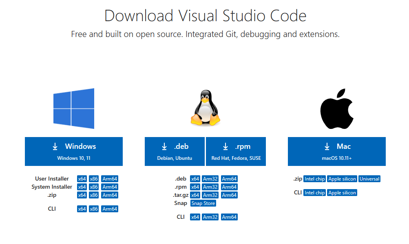This screenshot has height=244, width=409.
Task: Get the Windows .zip x86 build
Action: [x=94, y=195]
